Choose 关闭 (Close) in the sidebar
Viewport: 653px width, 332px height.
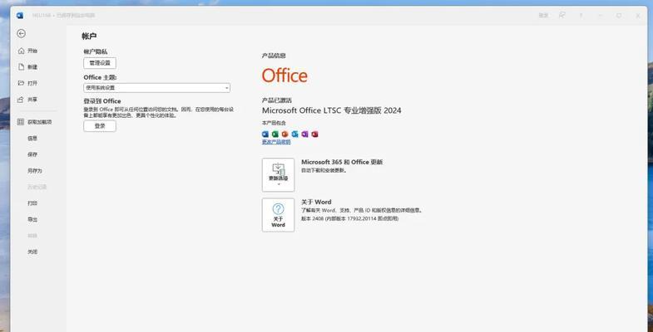click(32, 251)
